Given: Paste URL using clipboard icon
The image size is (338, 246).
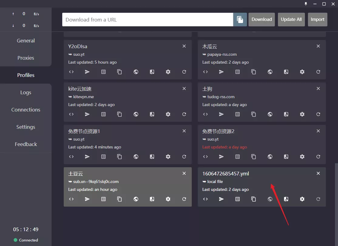Looking at the screenshot, I should (240, 20).
